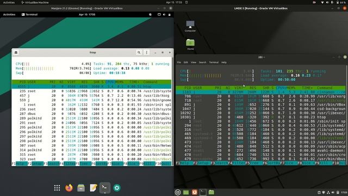Open Terminal menu in LMDE terminal

point(214,63)
